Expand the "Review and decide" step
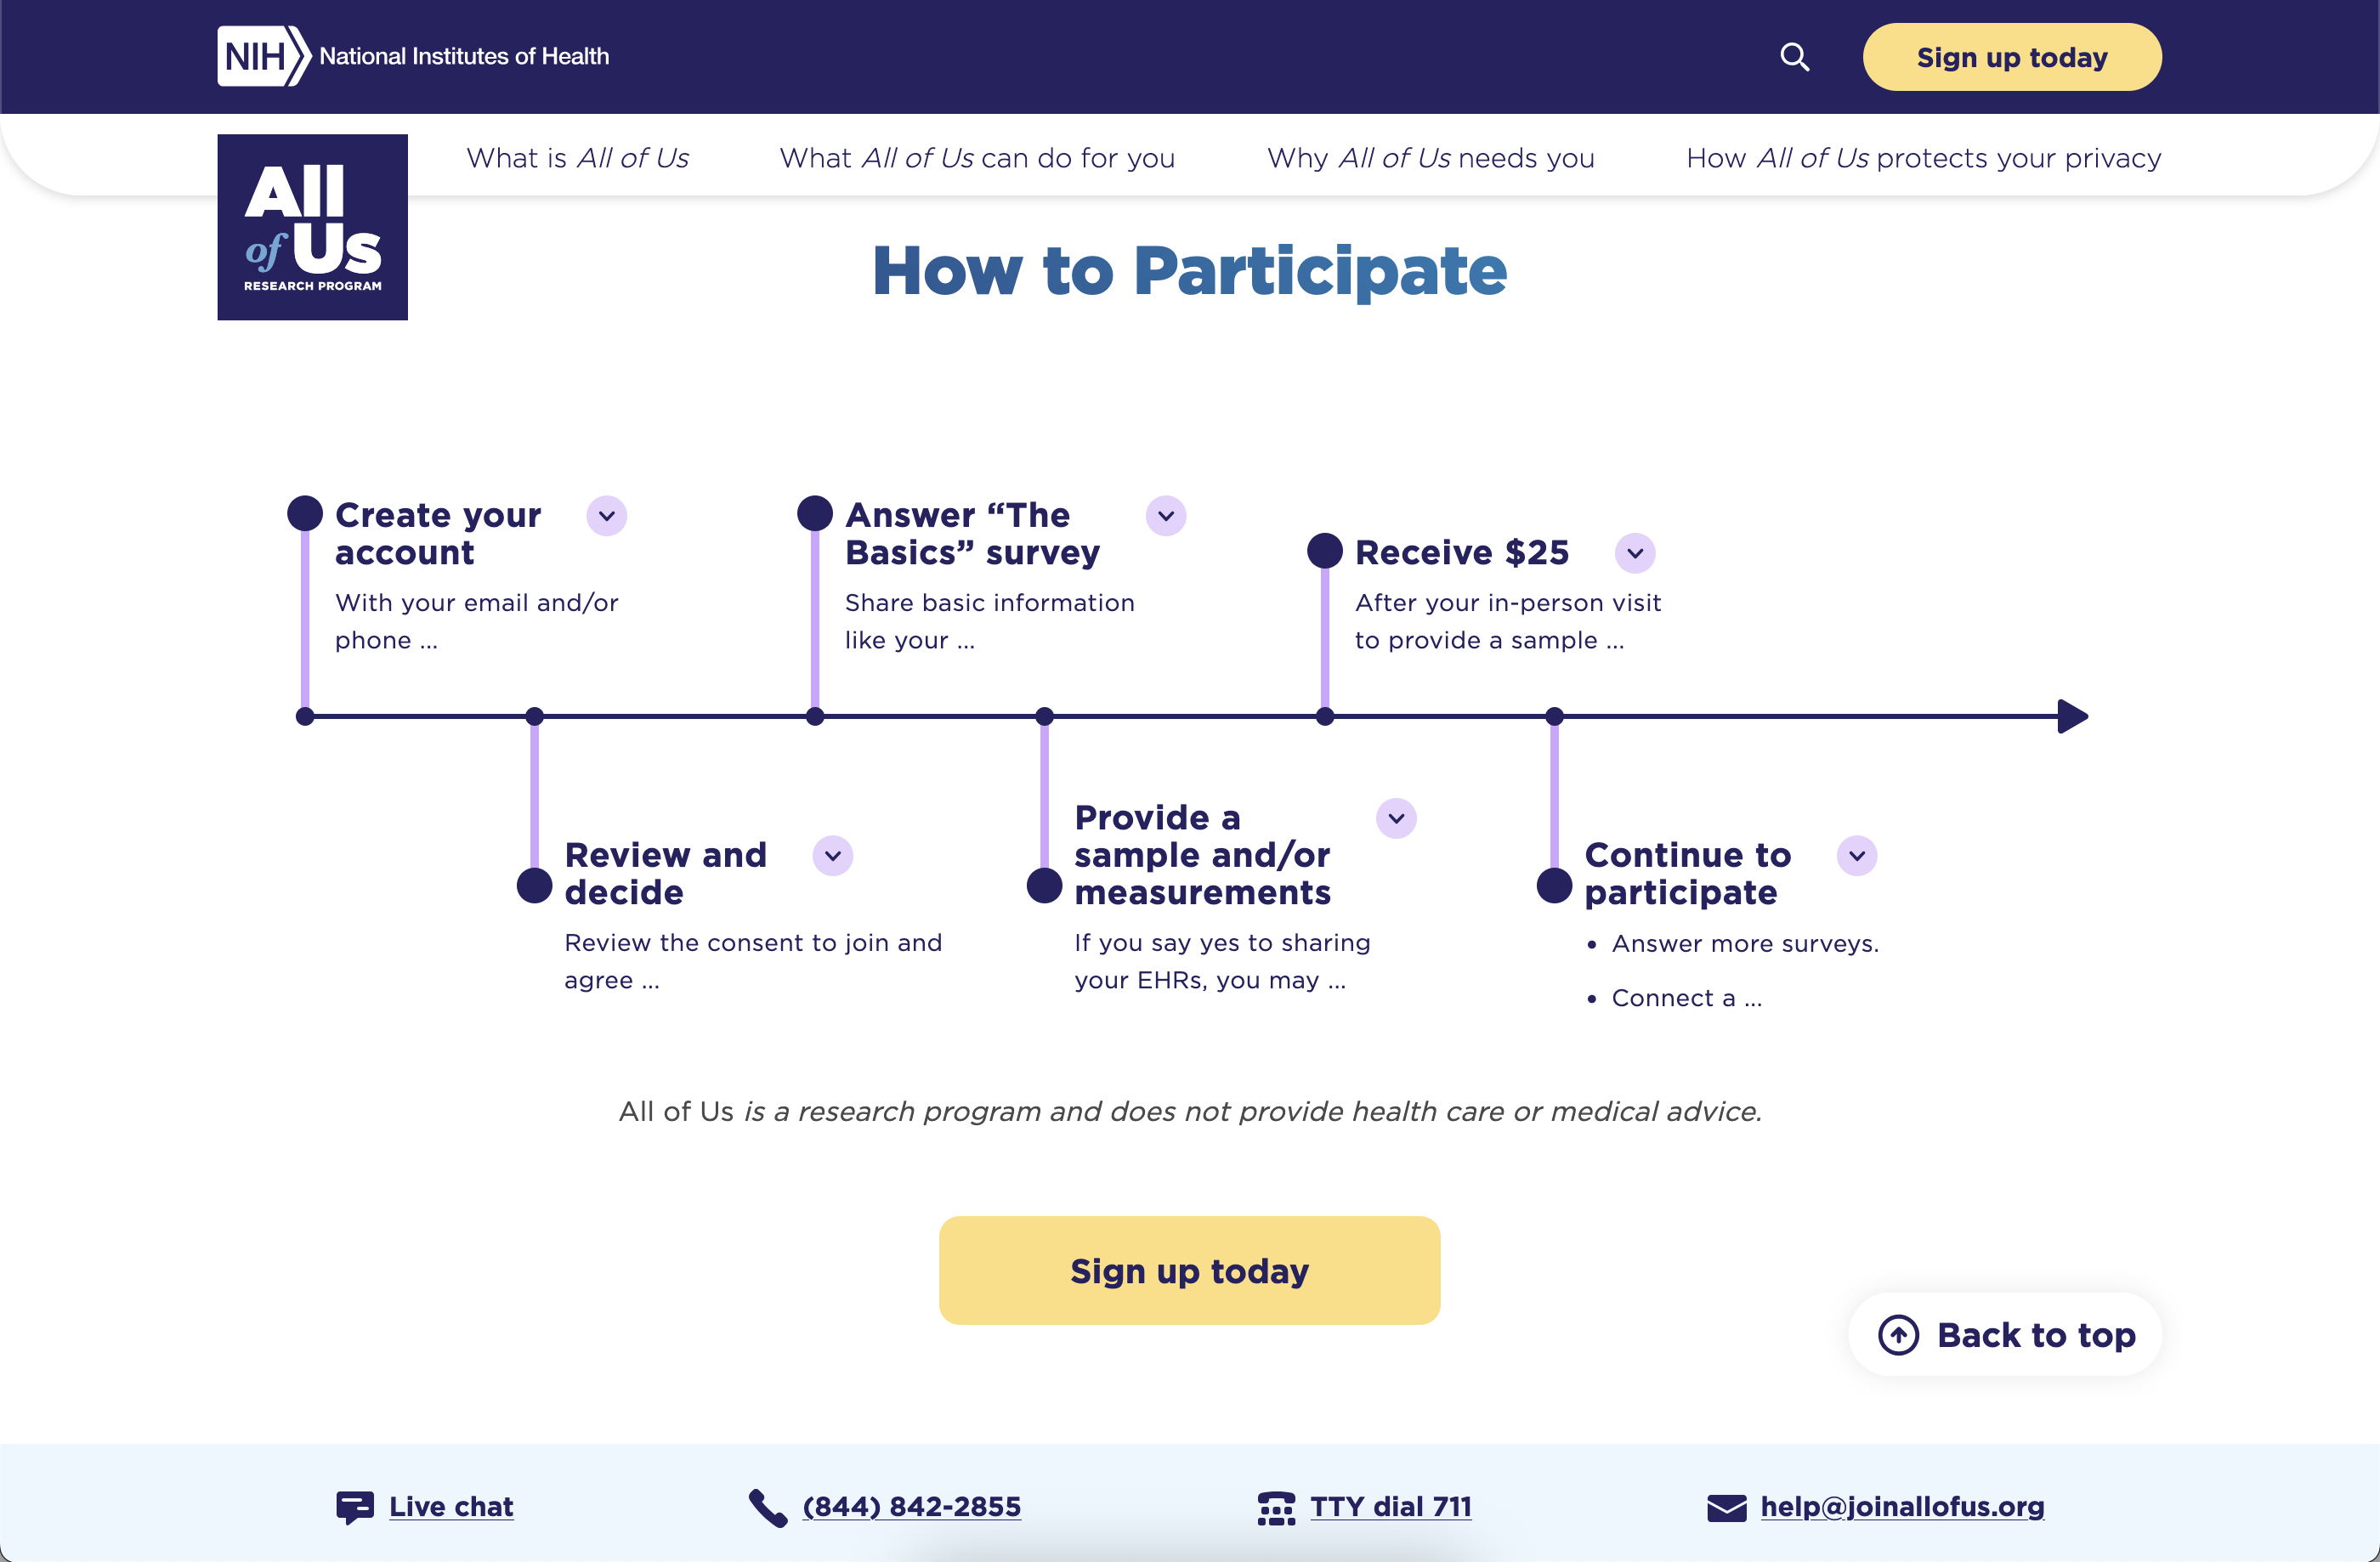The image size is (2380, 1562). tap(832, 856)
